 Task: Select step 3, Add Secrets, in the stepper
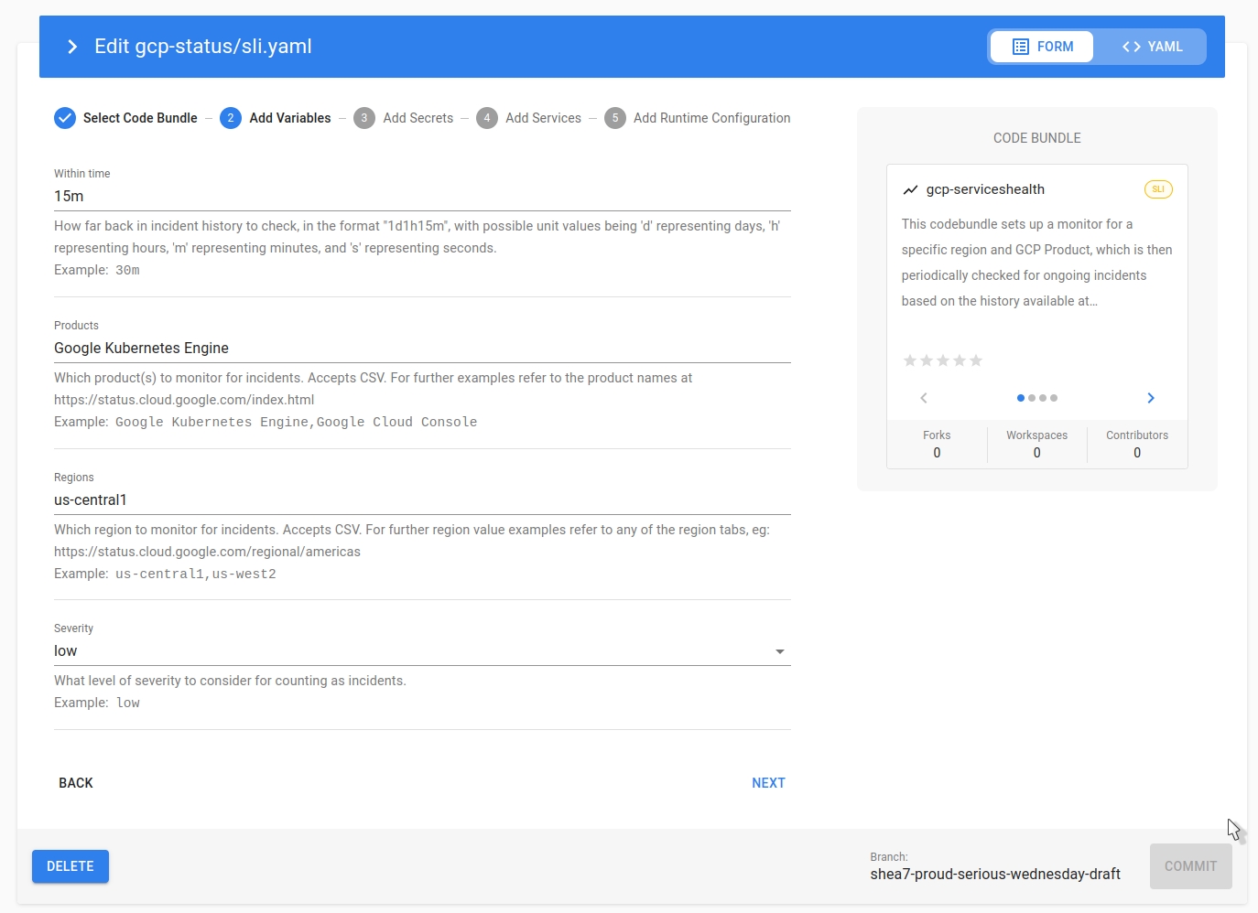pyautogui.click(x=364, y=118)
